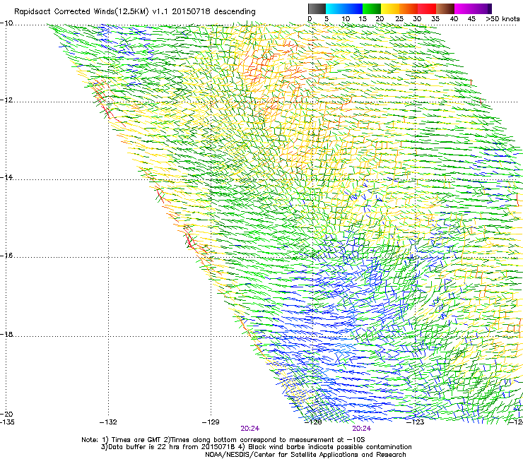Image resolution: width=523 pixels, height=459 pixels.
Task: Click the '>50 knots' legend label
Action: (x=503, y=19)
